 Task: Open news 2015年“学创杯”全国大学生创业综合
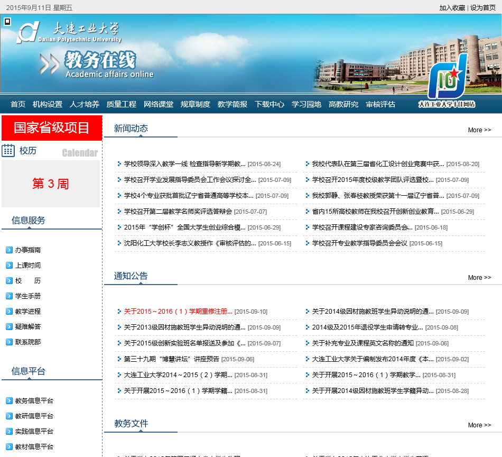pyautogui.click(x=185, y=227)
